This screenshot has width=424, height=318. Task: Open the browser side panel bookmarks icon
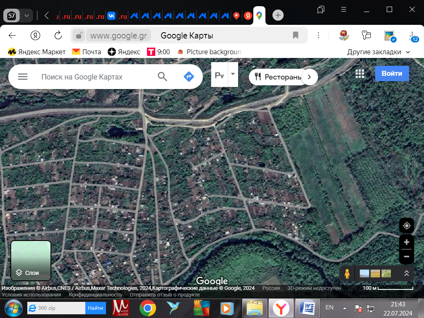(321, 10)
